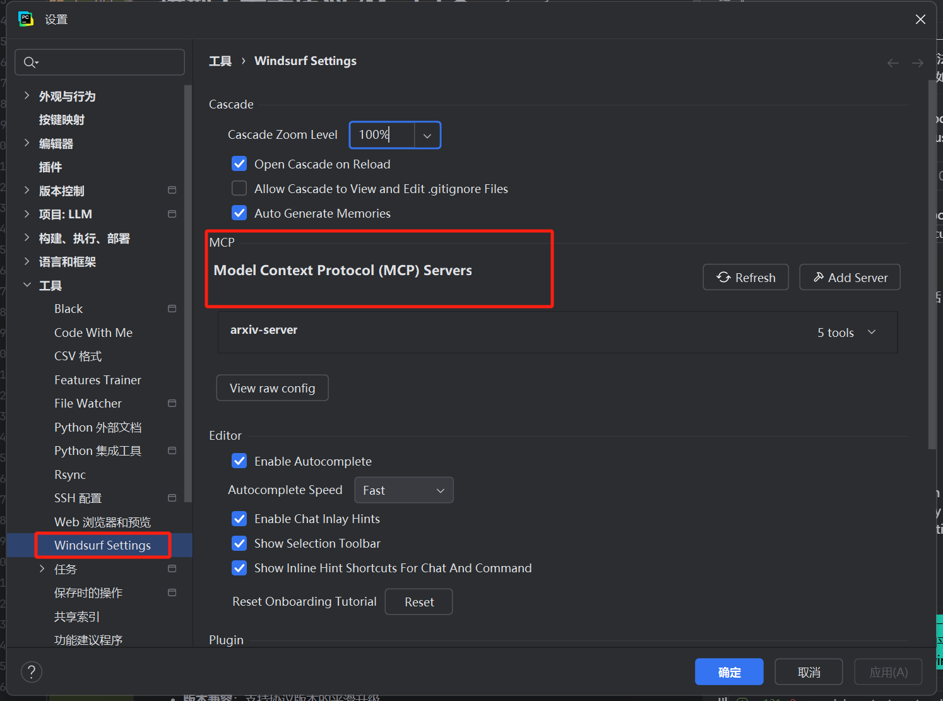Screen dimensions: 943x701
Task: Expand 外观与行为 tree node
Action: pos(27,96)
